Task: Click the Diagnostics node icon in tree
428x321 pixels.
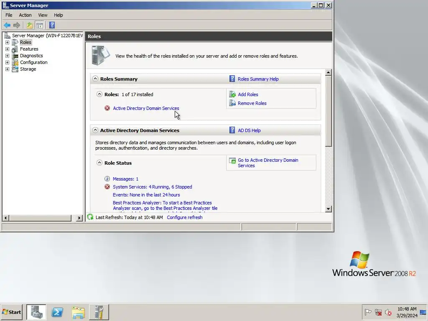Action: (x=15, y=56)
